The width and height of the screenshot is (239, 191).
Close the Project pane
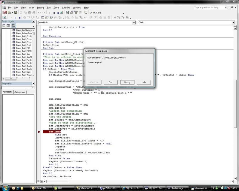coord(33,21)
